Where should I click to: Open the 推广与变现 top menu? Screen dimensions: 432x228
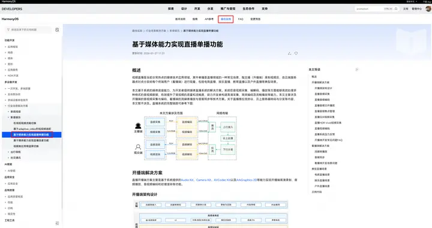228,9
